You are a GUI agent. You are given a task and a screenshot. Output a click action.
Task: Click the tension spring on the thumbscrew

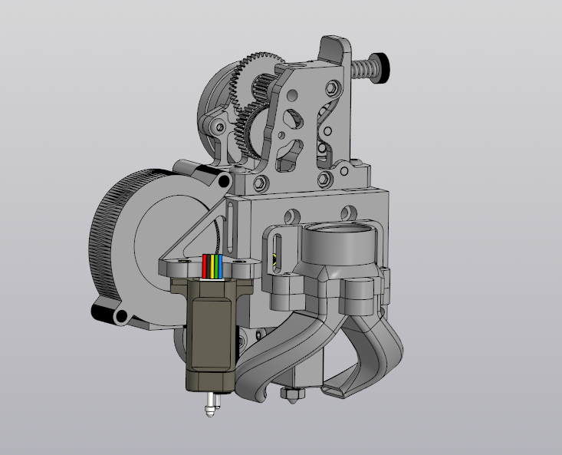pos(361,69)
